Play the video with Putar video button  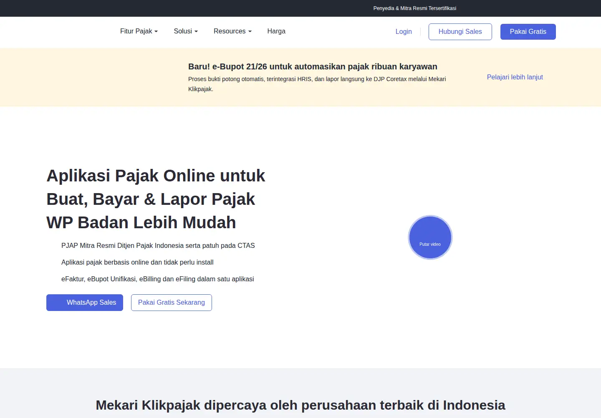point(430,237)
